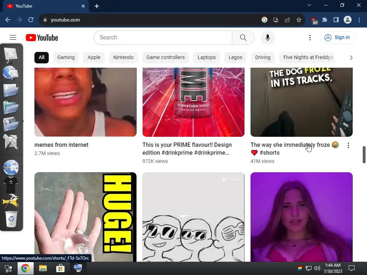Screen dimensions: 367x275
Task: Open volume control in system tray
Action: [317, 269]
